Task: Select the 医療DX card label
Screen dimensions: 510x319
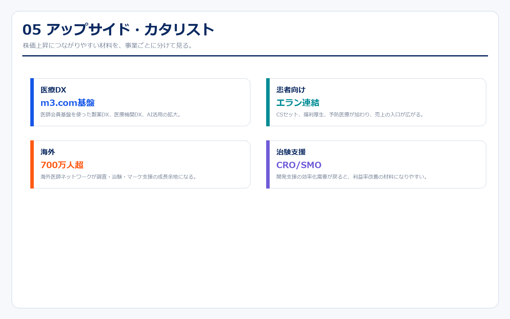Action: 53,90
